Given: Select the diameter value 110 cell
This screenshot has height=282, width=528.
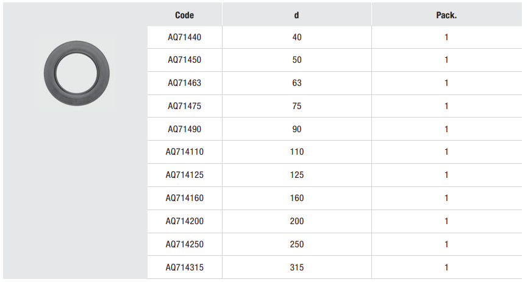Looking at the screenshot, I should (x=297, y=152).
